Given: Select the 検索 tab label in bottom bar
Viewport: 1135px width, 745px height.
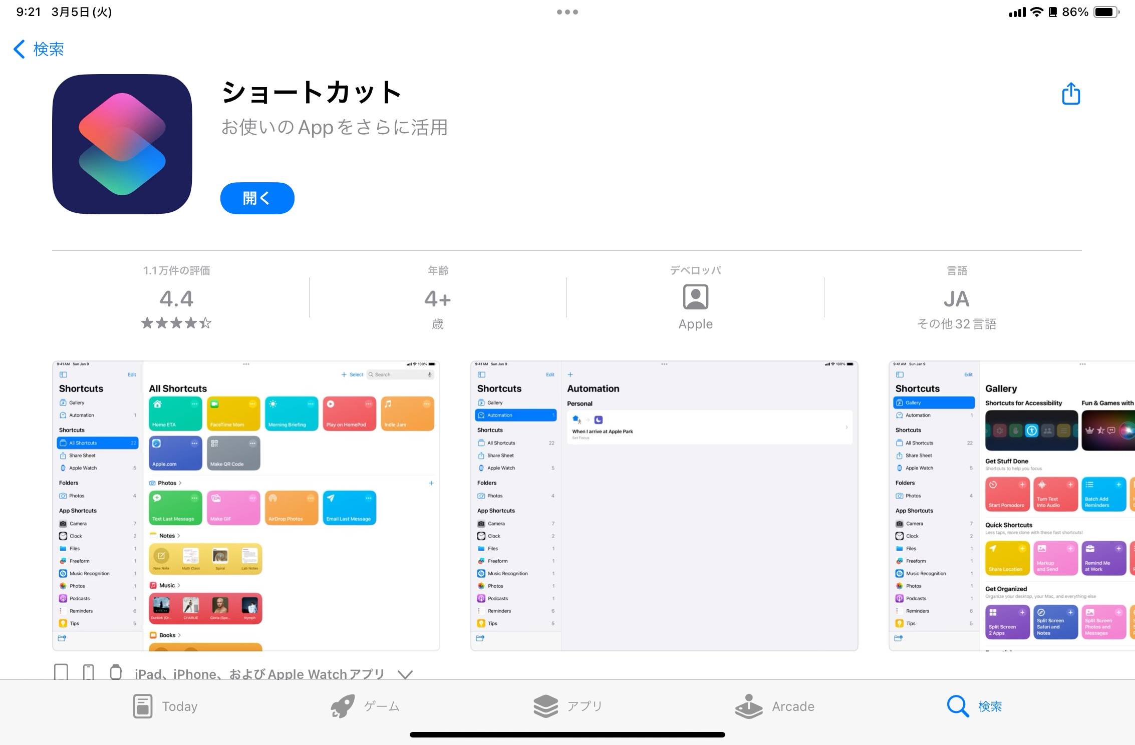Looking at the screenshot, I should click(990, 706).
